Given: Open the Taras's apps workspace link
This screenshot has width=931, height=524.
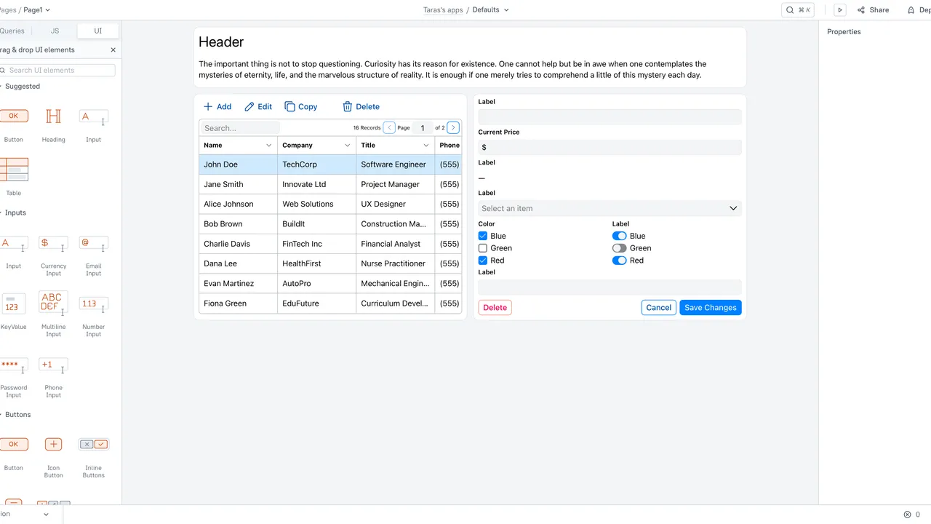Looking at the screenshot, I should tap(443, 10).
